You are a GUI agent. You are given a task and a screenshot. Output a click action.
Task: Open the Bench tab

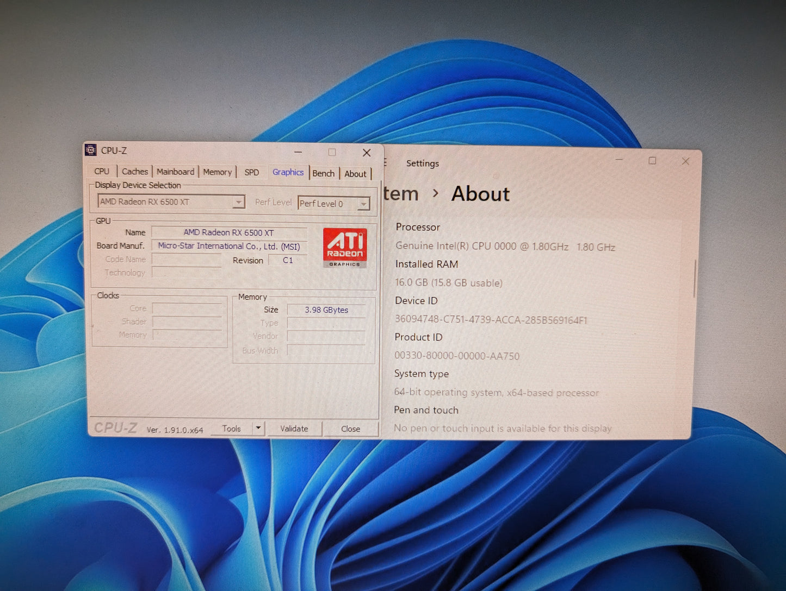pos(324,173)
